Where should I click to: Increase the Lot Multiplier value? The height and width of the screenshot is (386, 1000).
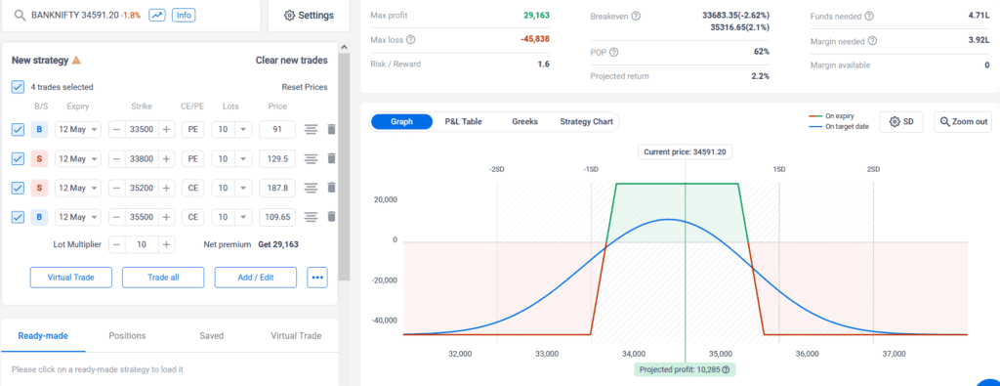pyautogui.click(x=166, y=244)
